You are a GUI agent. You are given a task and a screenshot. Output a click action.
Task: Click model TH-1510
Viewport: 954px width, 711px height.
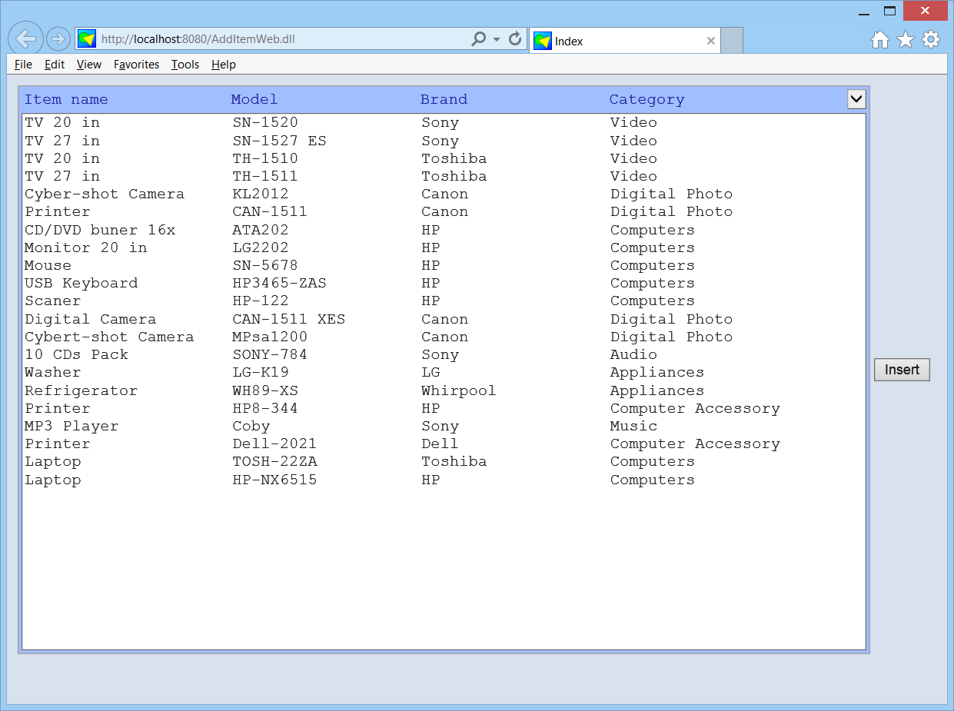(265, 158)
